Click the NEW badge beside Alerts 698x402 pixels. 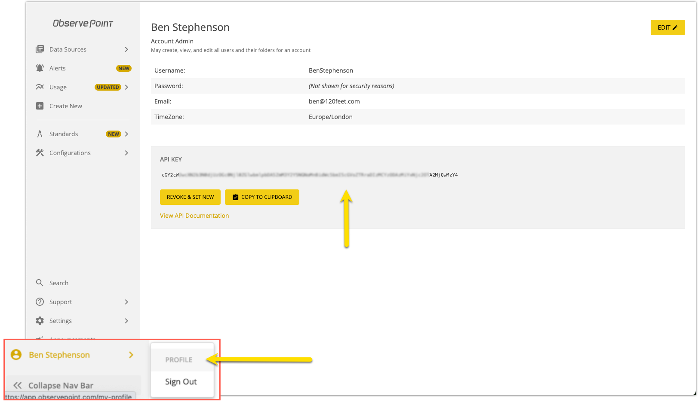point(124,68)
